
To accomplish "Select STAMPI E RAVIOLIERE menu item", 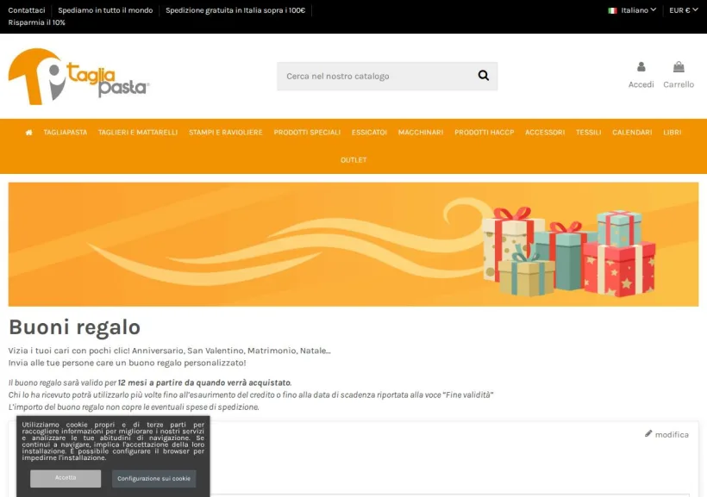I will 225,133.
